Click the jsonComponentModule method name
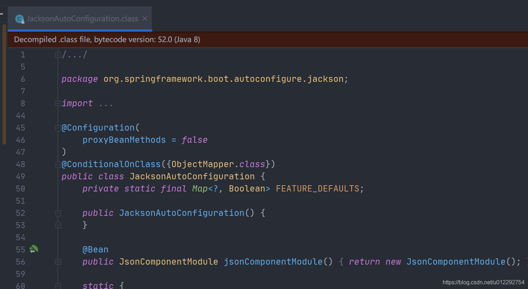This screenshot has height=289, width=528. pos(273,262)
